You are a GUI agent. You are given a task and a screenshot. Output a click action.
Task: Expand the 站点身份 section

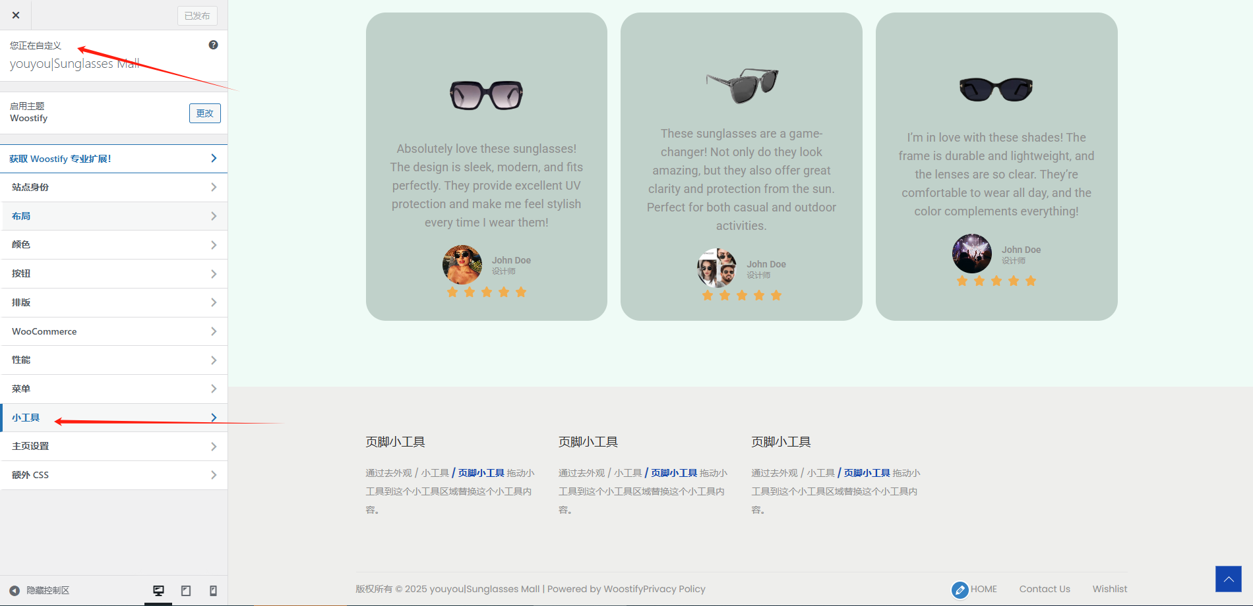click(x=113, y=188)
